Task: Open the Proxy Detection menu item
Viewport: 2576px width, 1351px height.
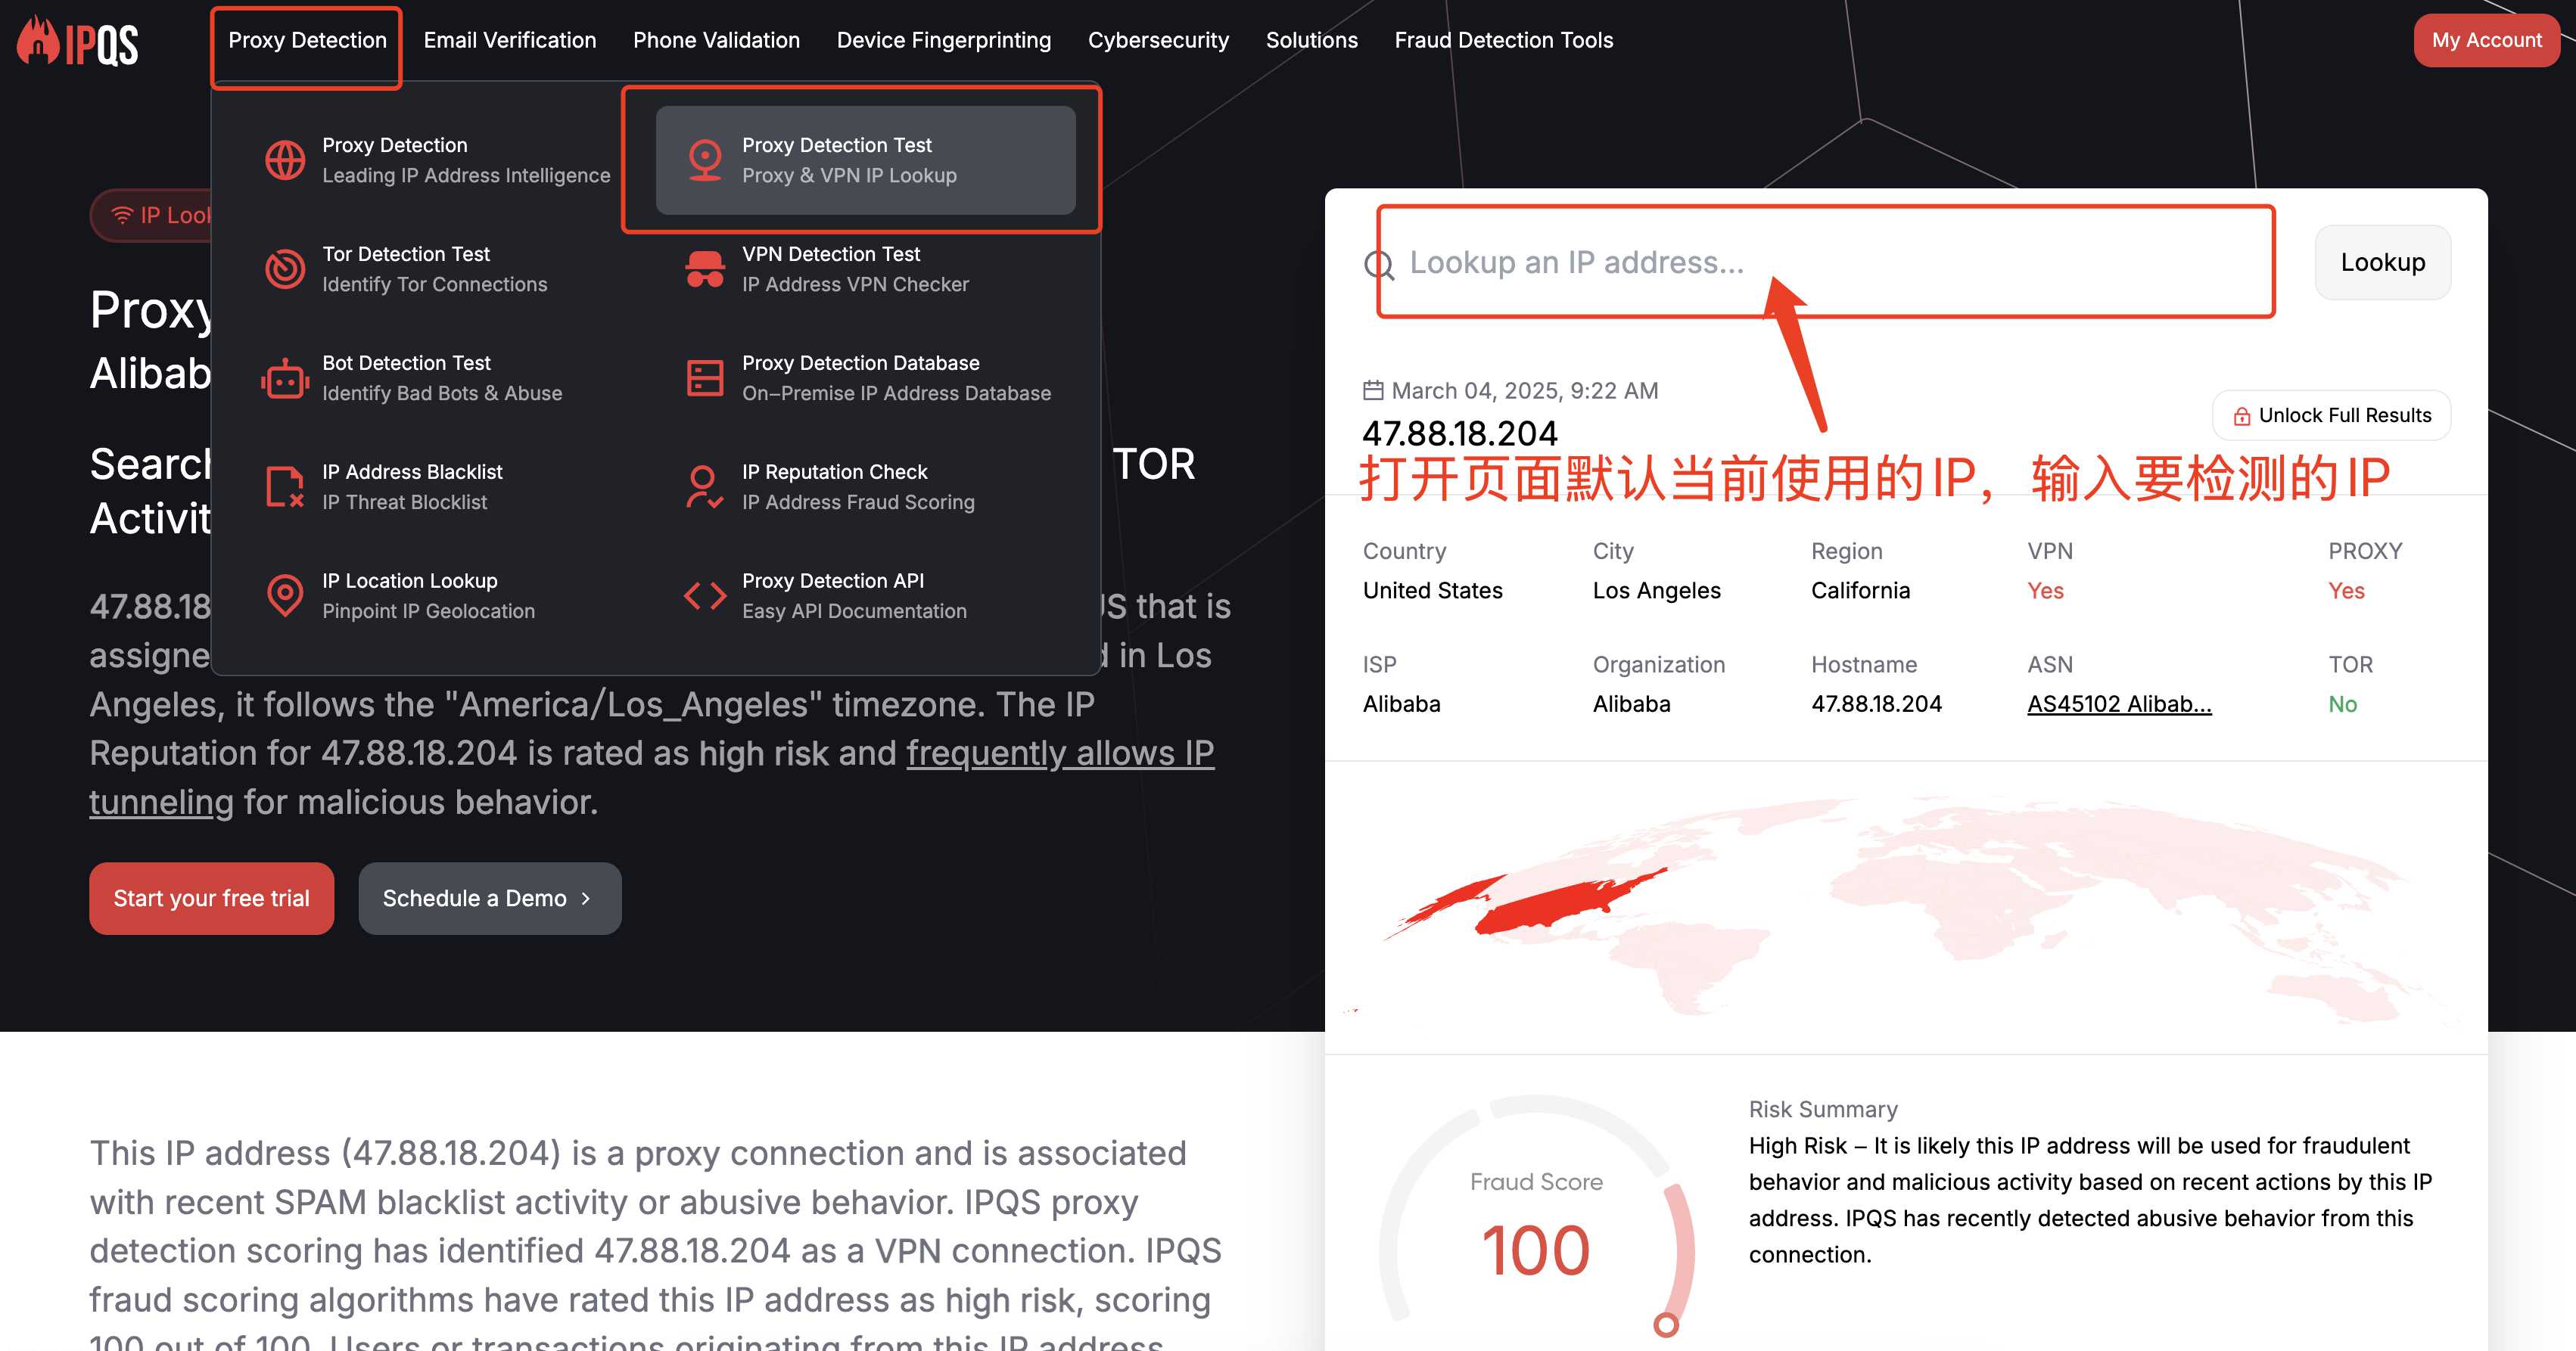Action: [306, 39]
